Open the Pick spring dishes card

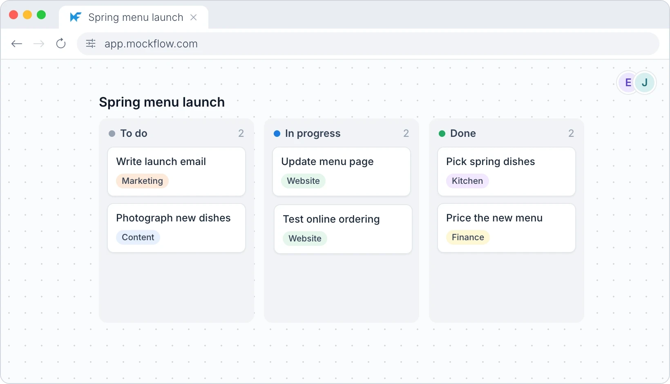pos(507,172)
